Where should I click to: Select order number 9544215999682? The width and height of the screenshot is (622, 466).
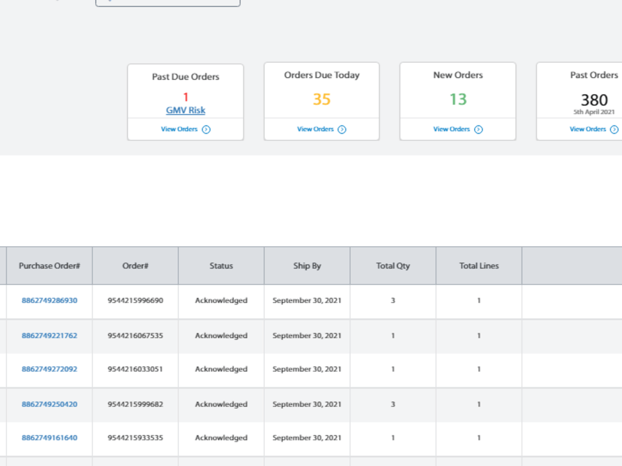pos(135,404)
